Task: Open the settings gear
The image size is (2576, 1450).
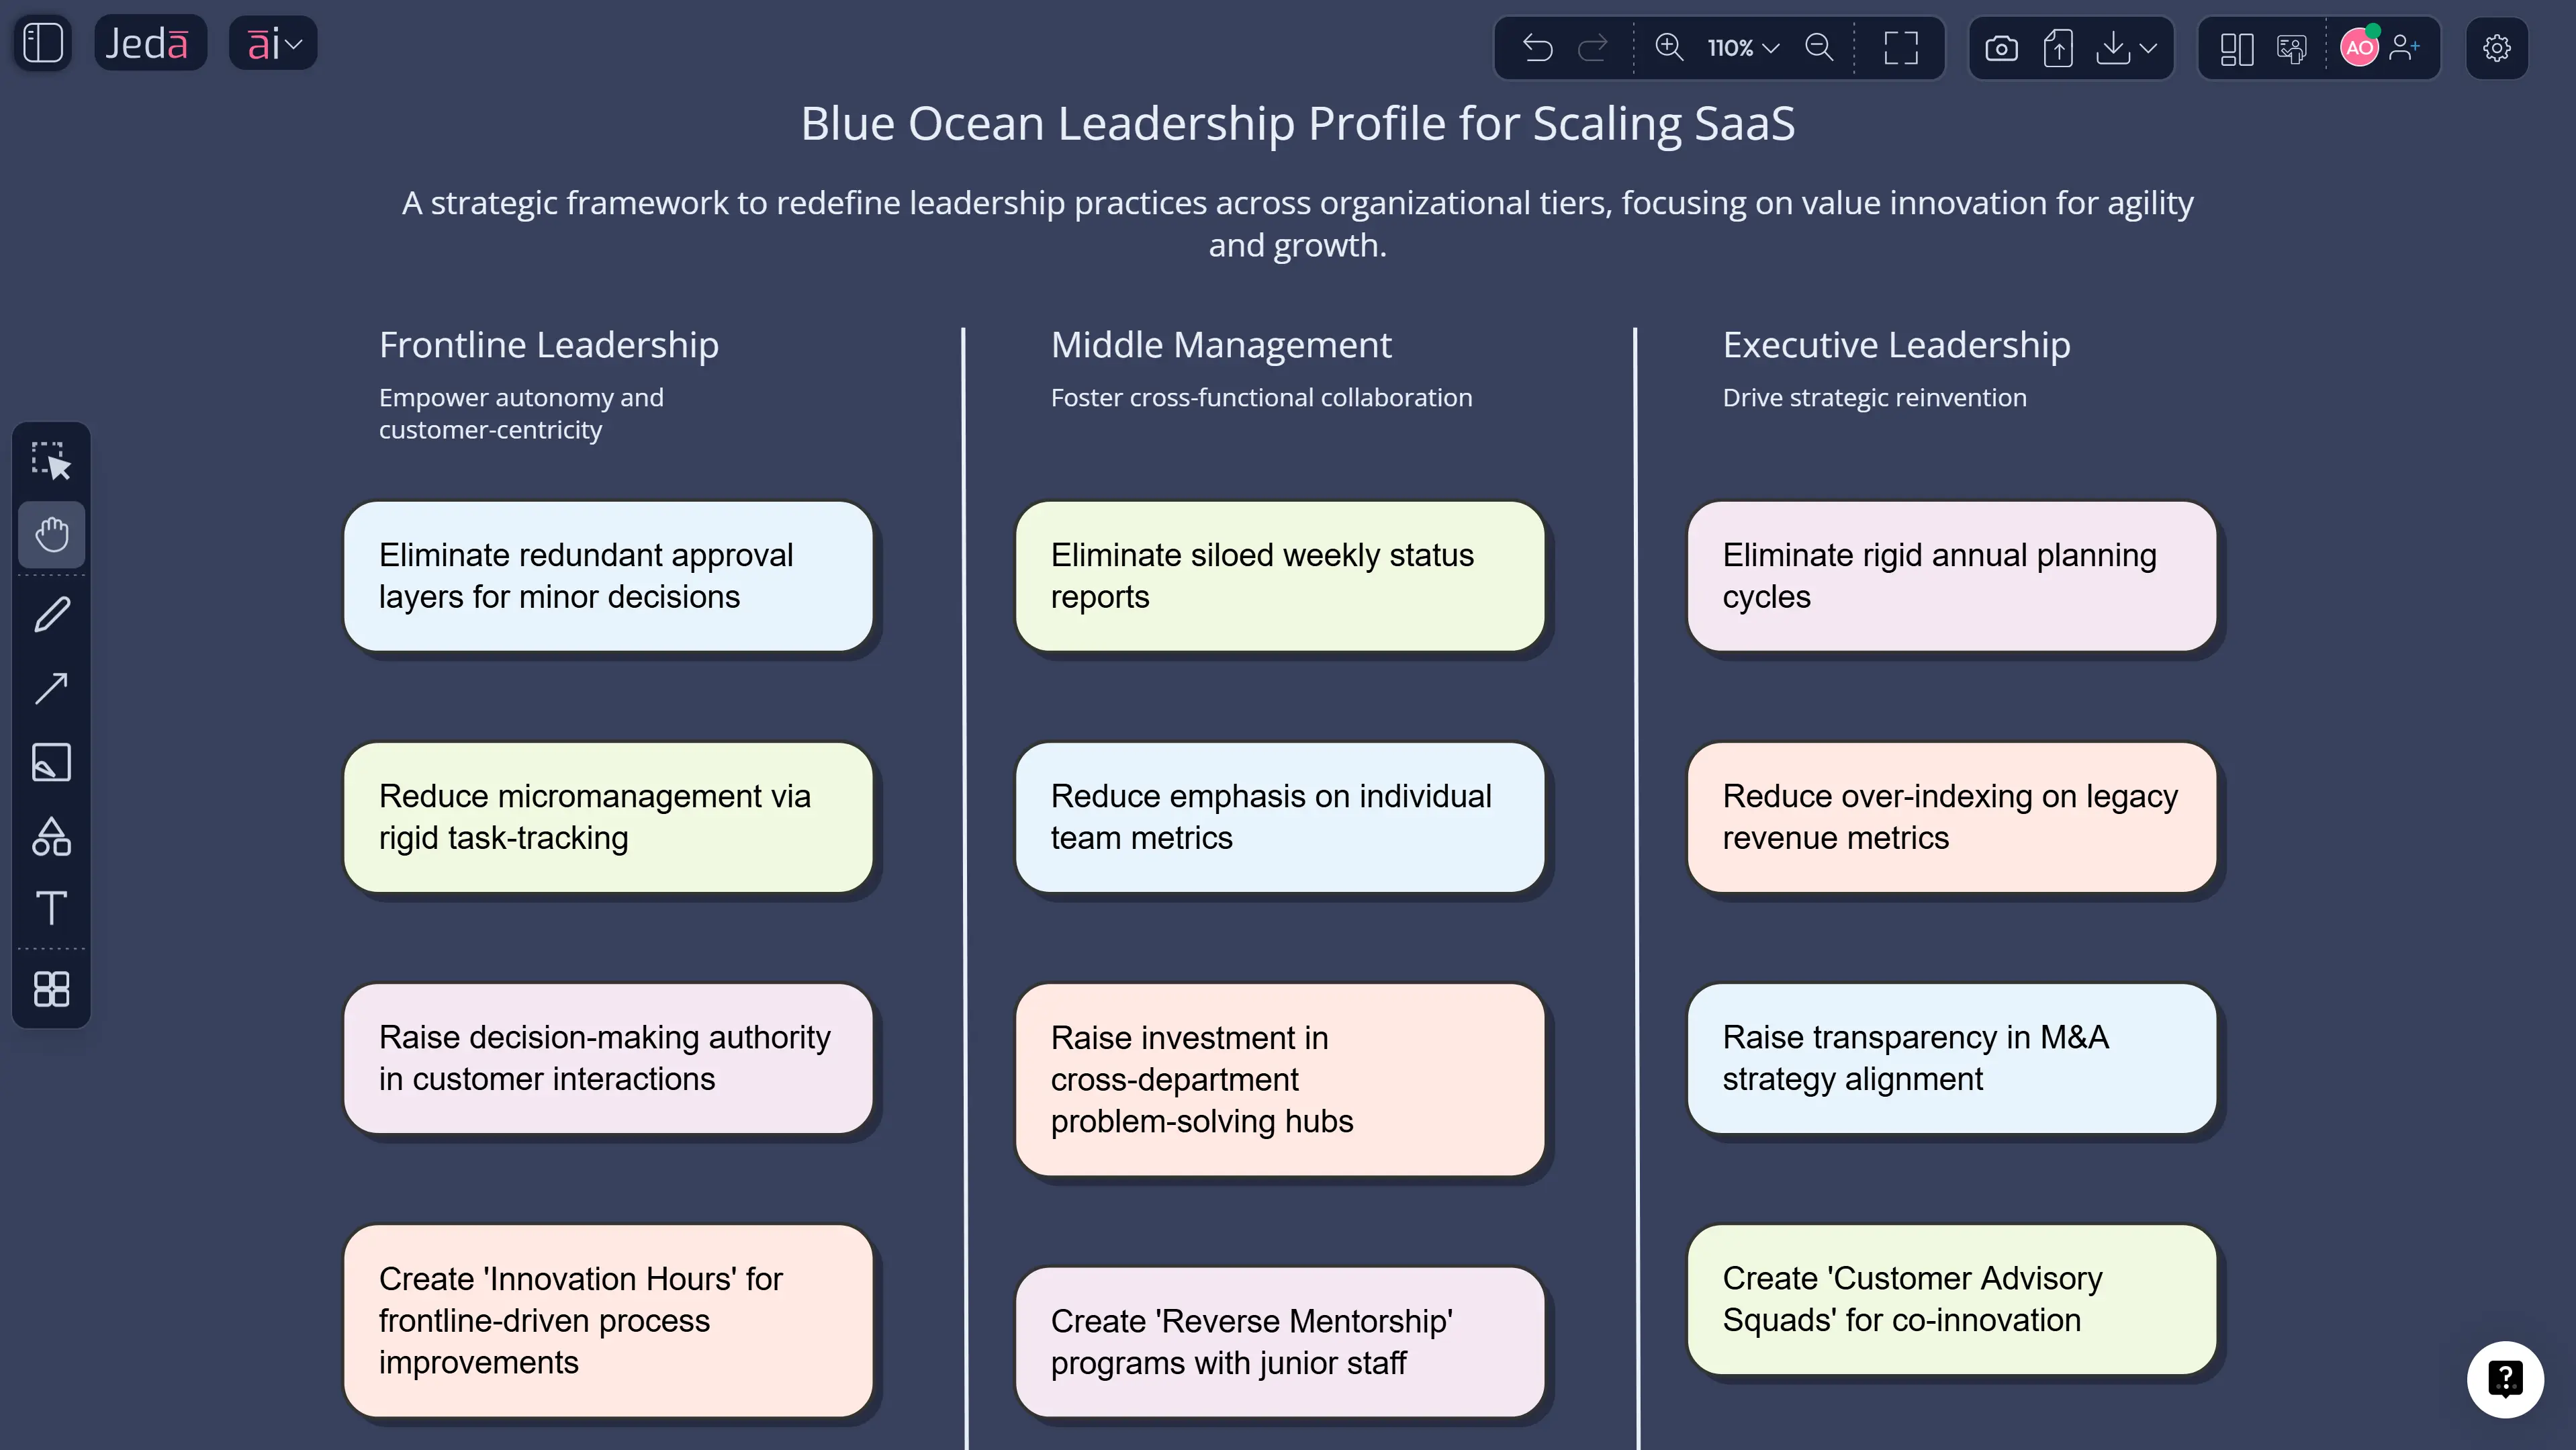Action: pyautogui.click(x=2497, y=47)
